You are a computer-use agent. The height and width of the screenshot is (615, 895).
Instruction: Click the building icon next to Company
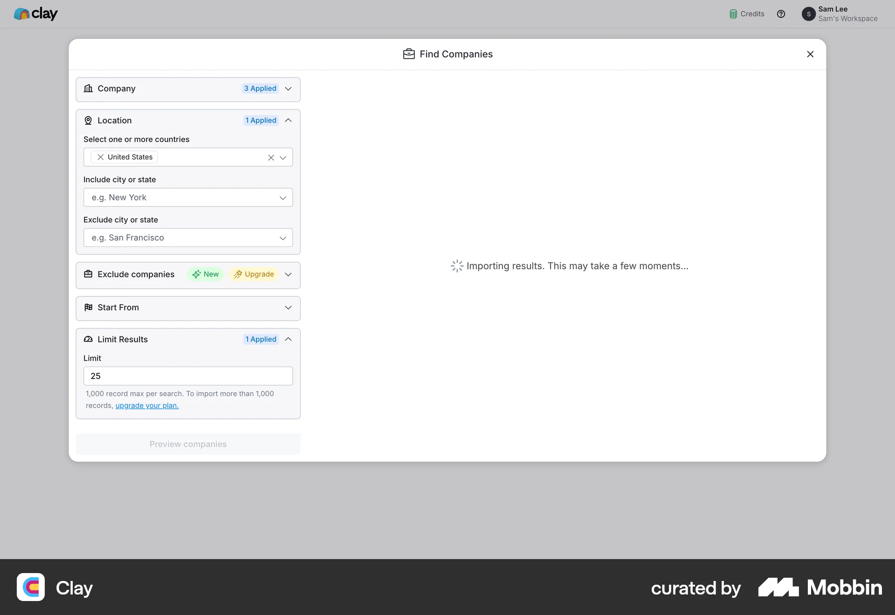pyautogui.click(x=88, y=89)
